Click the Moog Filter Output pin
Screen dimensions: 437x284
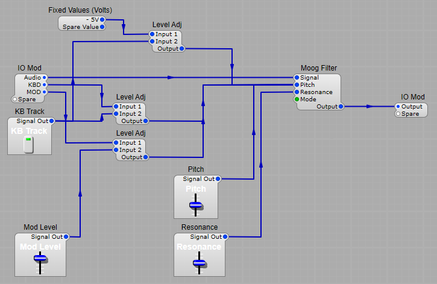coord(341,107)
